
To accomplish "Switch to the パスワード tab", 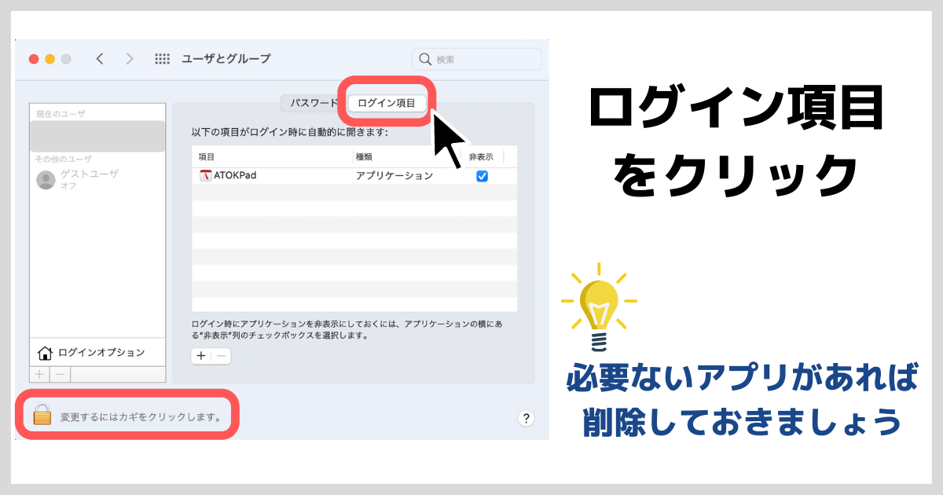I will [313, 103].
